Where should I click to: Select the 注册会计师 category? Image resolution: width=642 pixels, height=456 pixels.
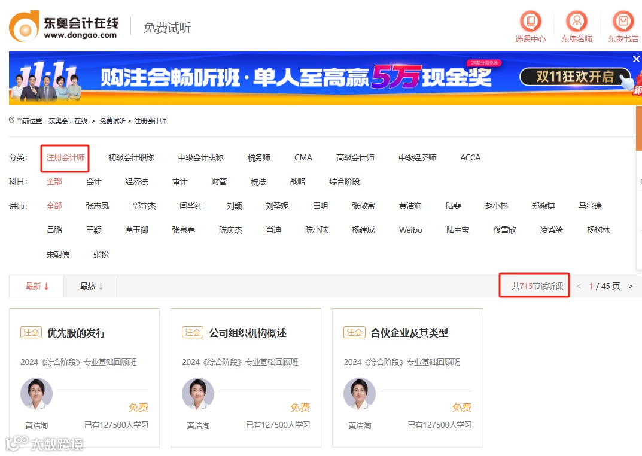click(65, 157)
